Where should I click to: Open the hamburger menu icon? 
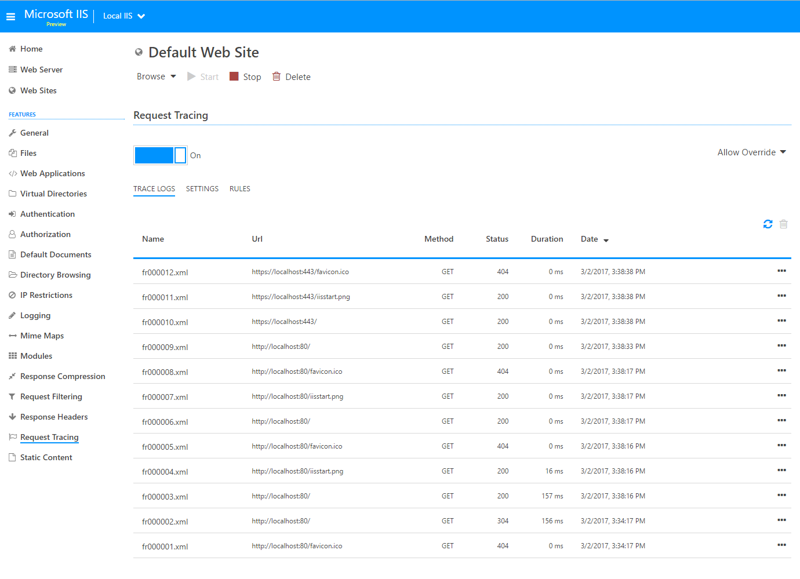[x=10, y=17]
